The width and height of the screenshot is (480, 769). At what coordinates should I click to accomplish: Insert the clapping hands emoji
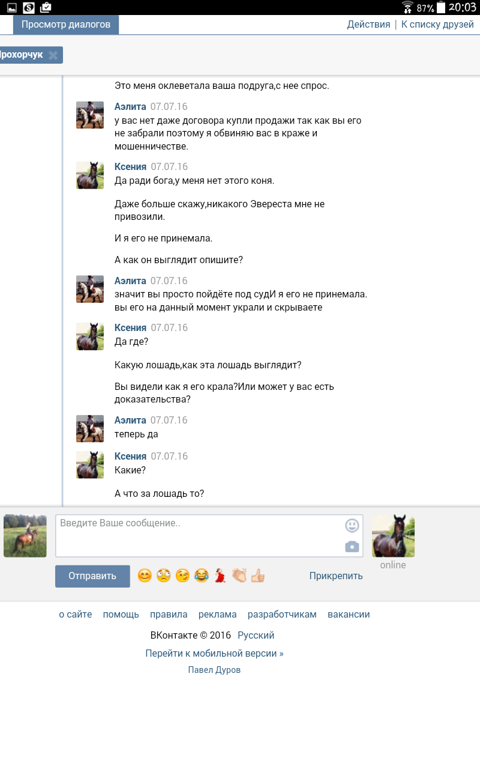(239, 576)
